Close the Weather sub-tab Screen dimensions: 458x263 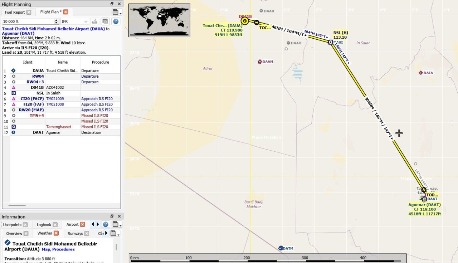tap(56, 233)
